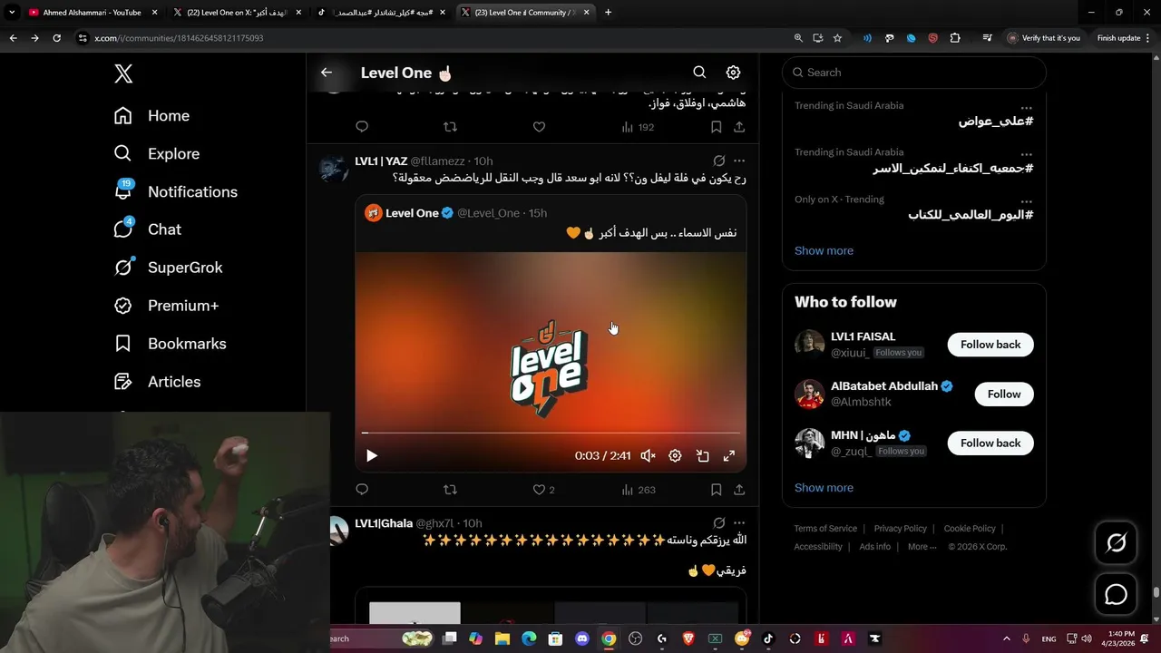Screen dimensions: 1161x653
Task: Open browser extensions puzzle icon
Action: coord(955,38)
